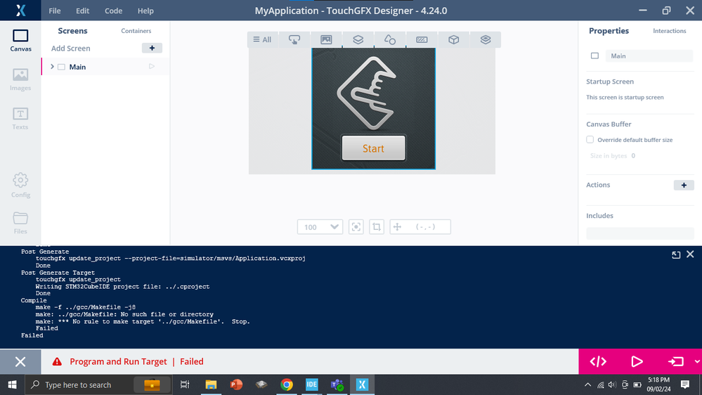Open the Buttons widget category

[294, 39]
